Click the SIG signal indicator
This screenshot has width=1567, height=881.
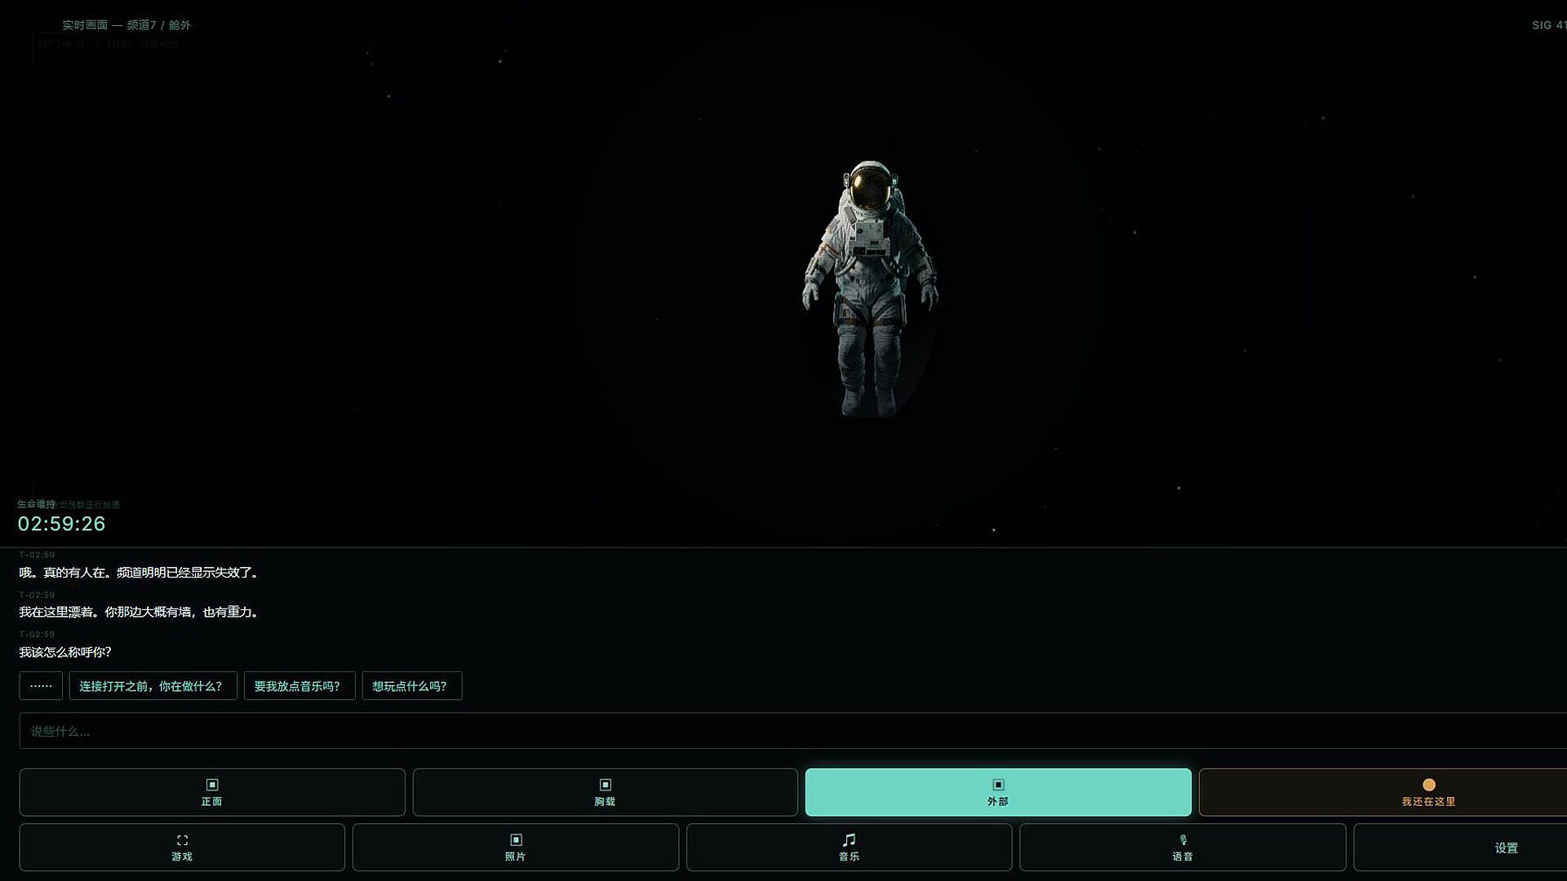[1549, 25]
